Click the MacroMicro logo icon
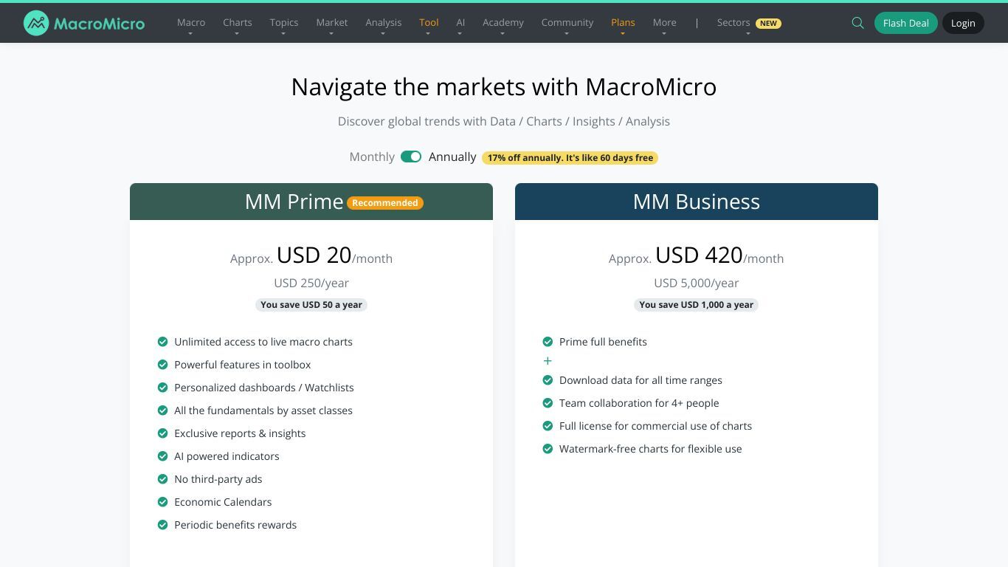This screenshot has height=567, width=1008. tap(36, 23)
